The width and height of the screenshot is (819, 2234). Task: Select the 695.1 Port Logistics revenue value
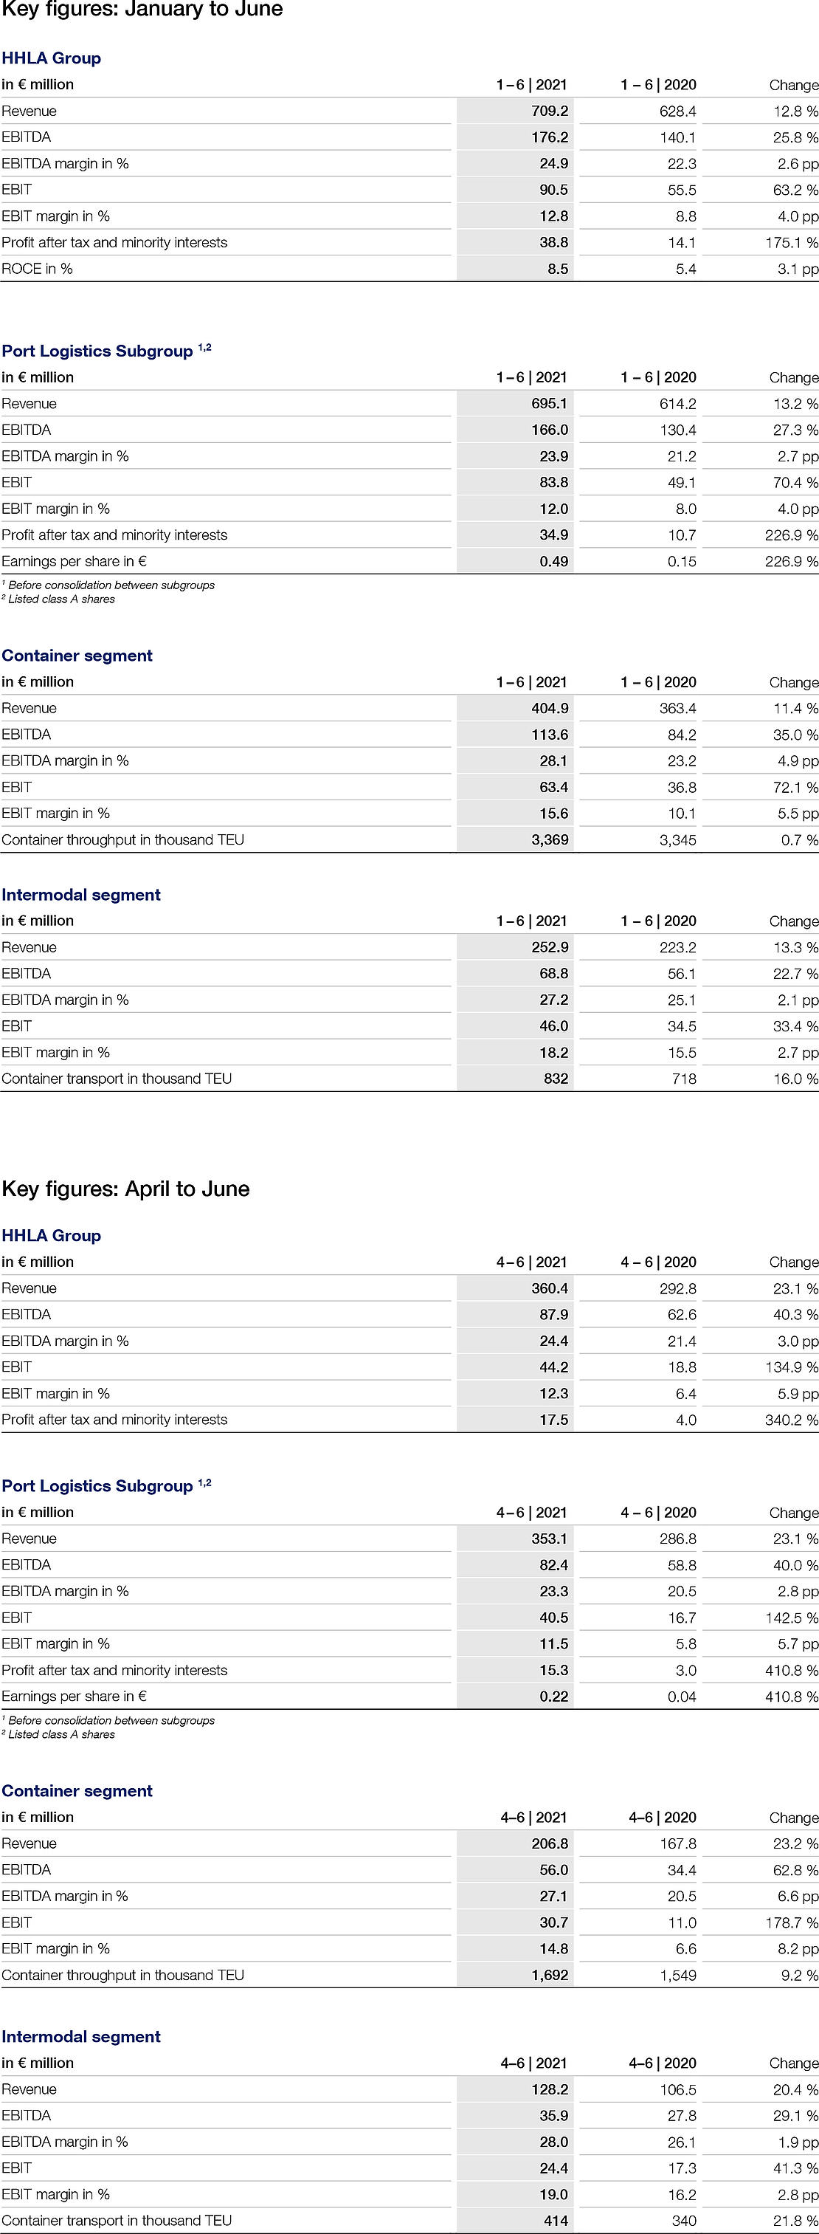[550, 404]
